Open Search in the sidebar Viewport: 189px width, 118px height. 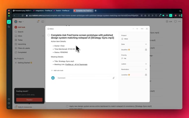(x=19, y=32)
